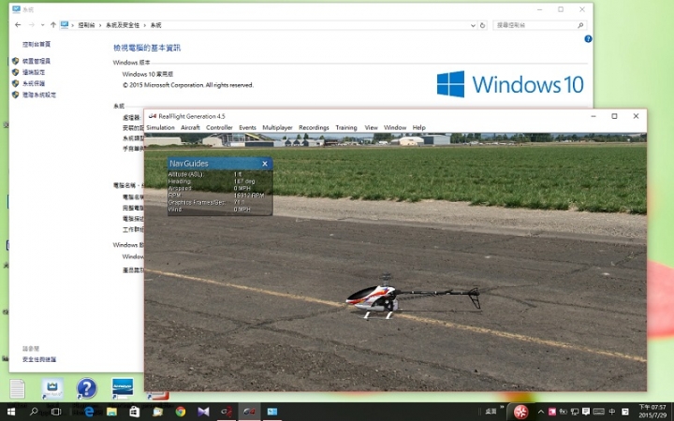
Task: Open the taskbar icon left of Chrome
Action: pyautogui.click(x=158, y=412)
